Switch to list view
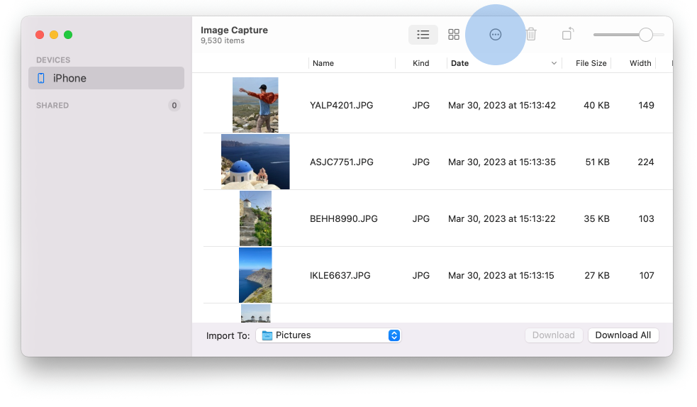The image size is (697, 407). (x=423, y=35)
